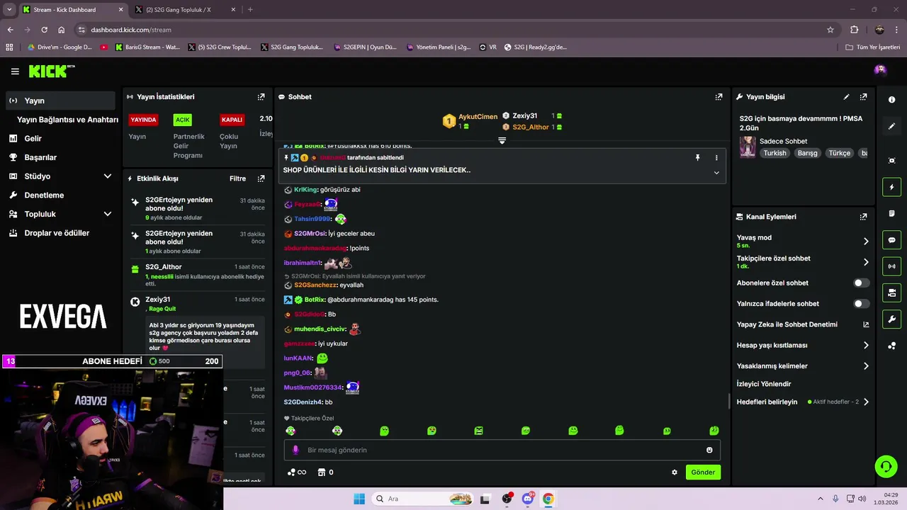Pop out the Sohbet chat panel

[719, 97]
